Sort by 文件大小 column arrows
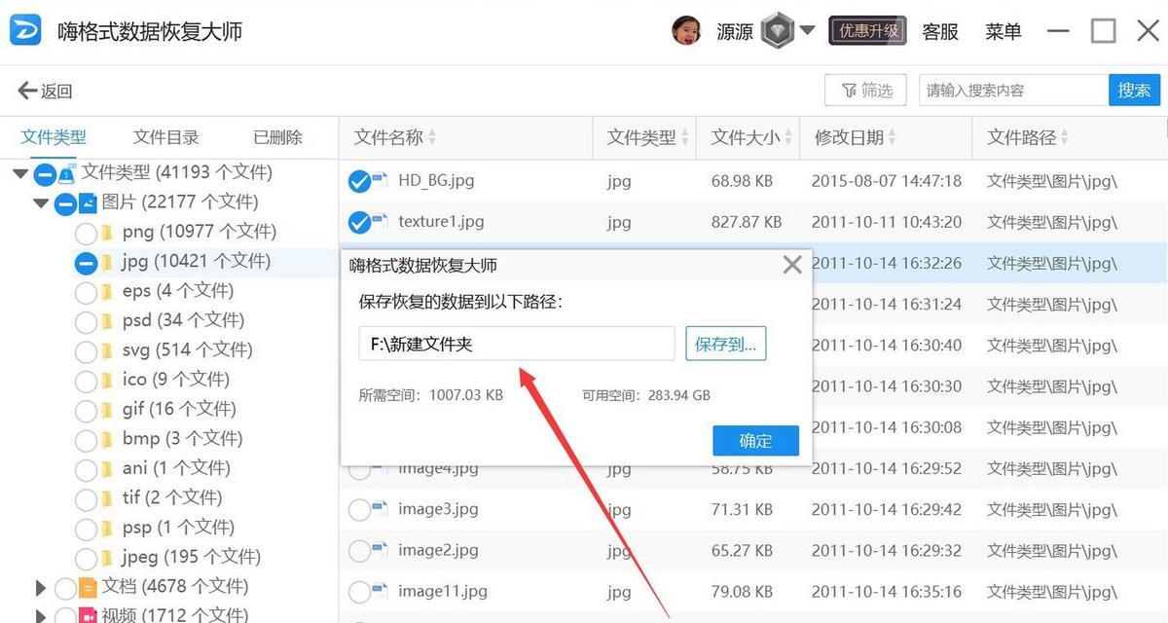 pyautogui.click(x=788, y=138)
